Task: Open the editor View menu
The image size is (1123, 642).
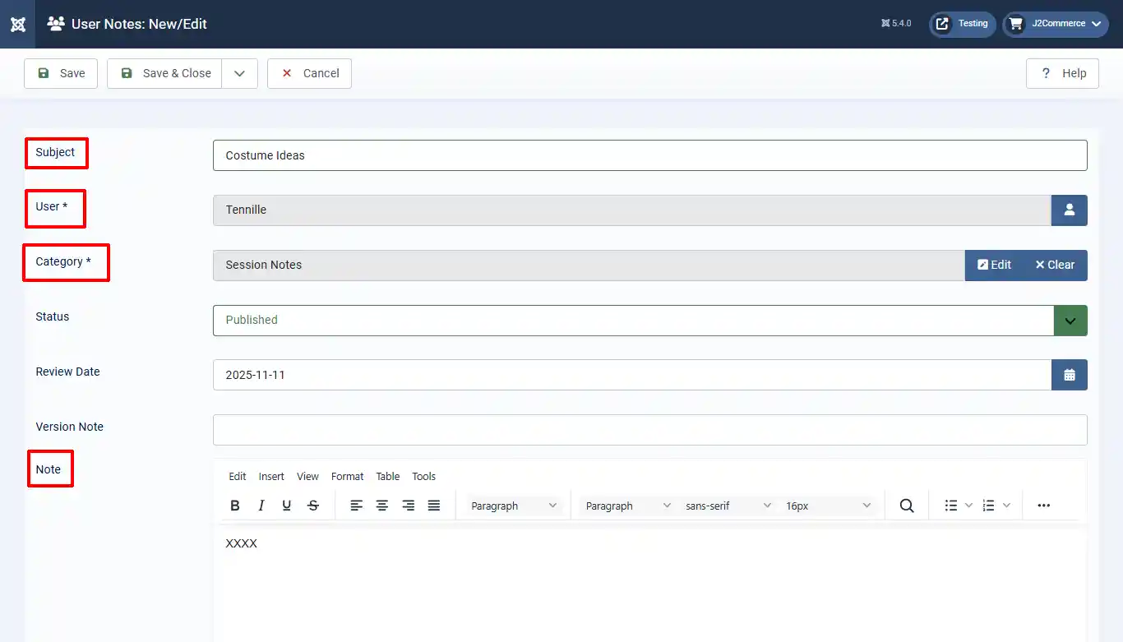Action: [x=307, y=477]
